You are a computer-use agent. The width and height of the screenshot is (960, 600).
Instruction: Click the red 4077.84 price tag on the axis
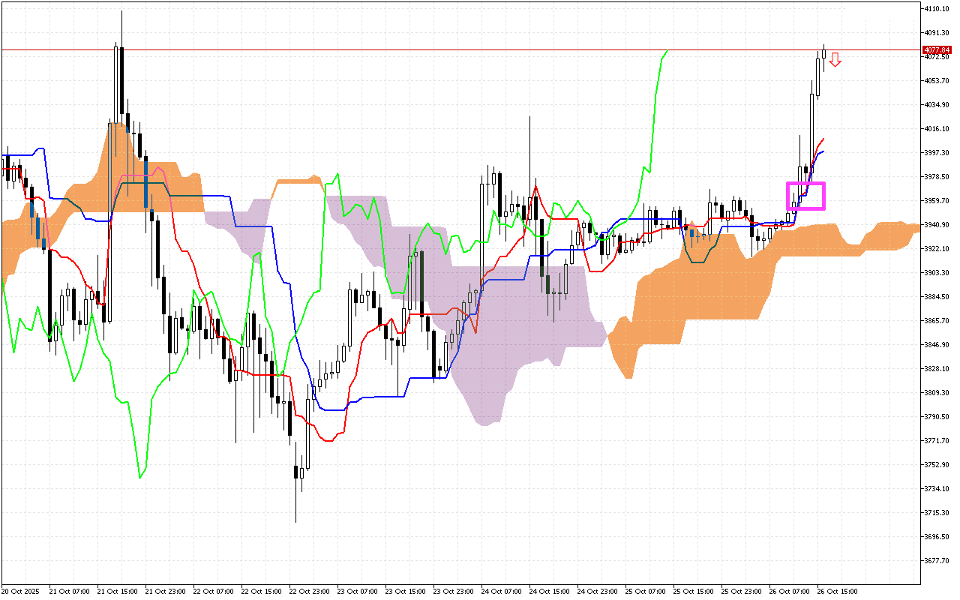coord(937,49)
